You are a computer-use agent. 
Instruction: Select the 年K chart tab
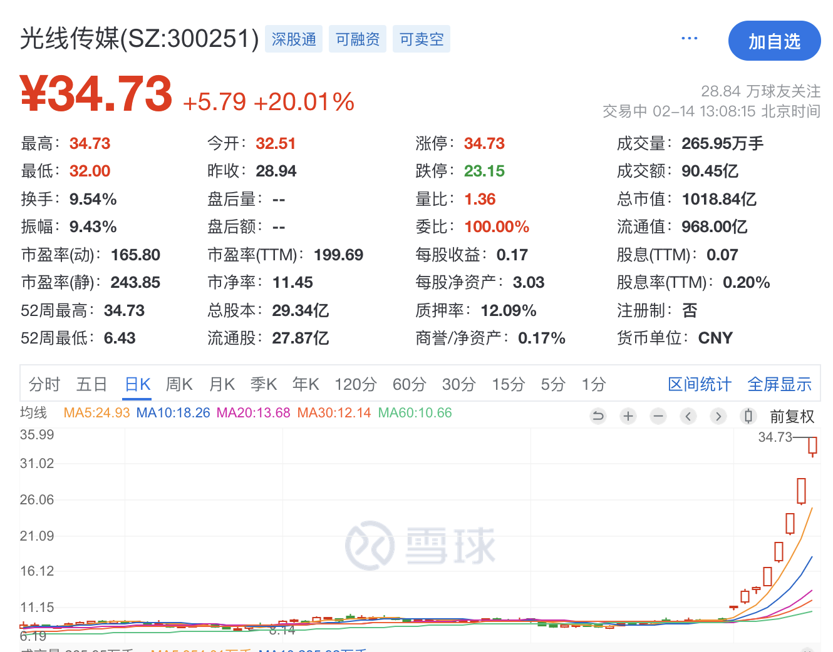[x=306, y=384]
